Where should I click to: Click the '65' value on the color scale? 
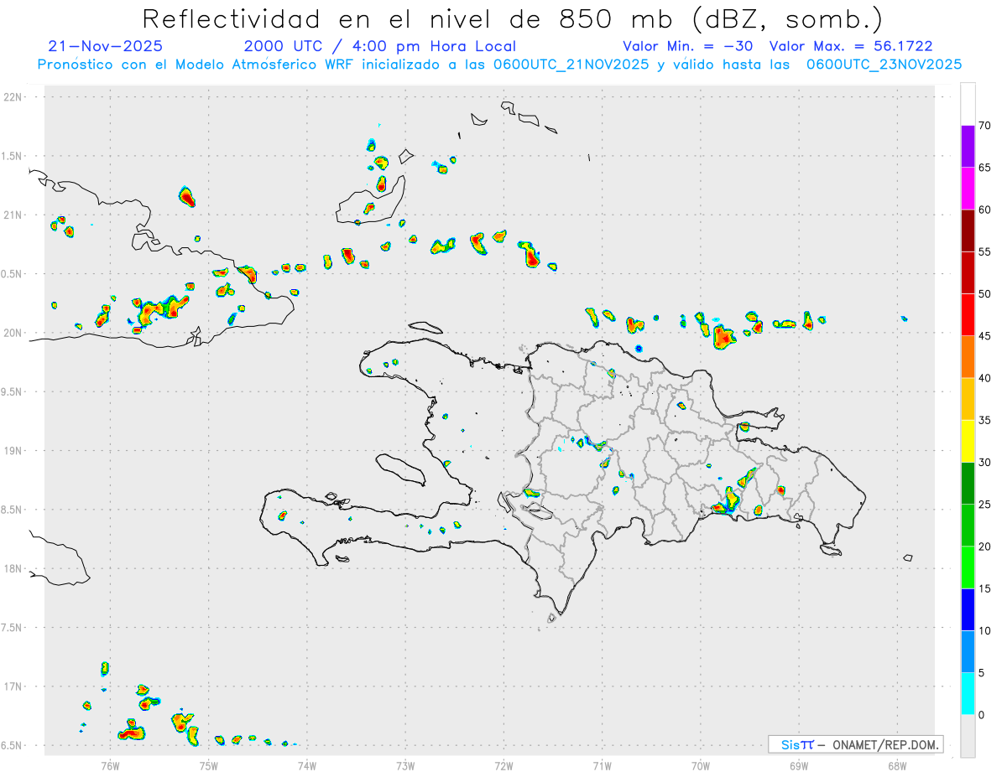coord(984,168)
